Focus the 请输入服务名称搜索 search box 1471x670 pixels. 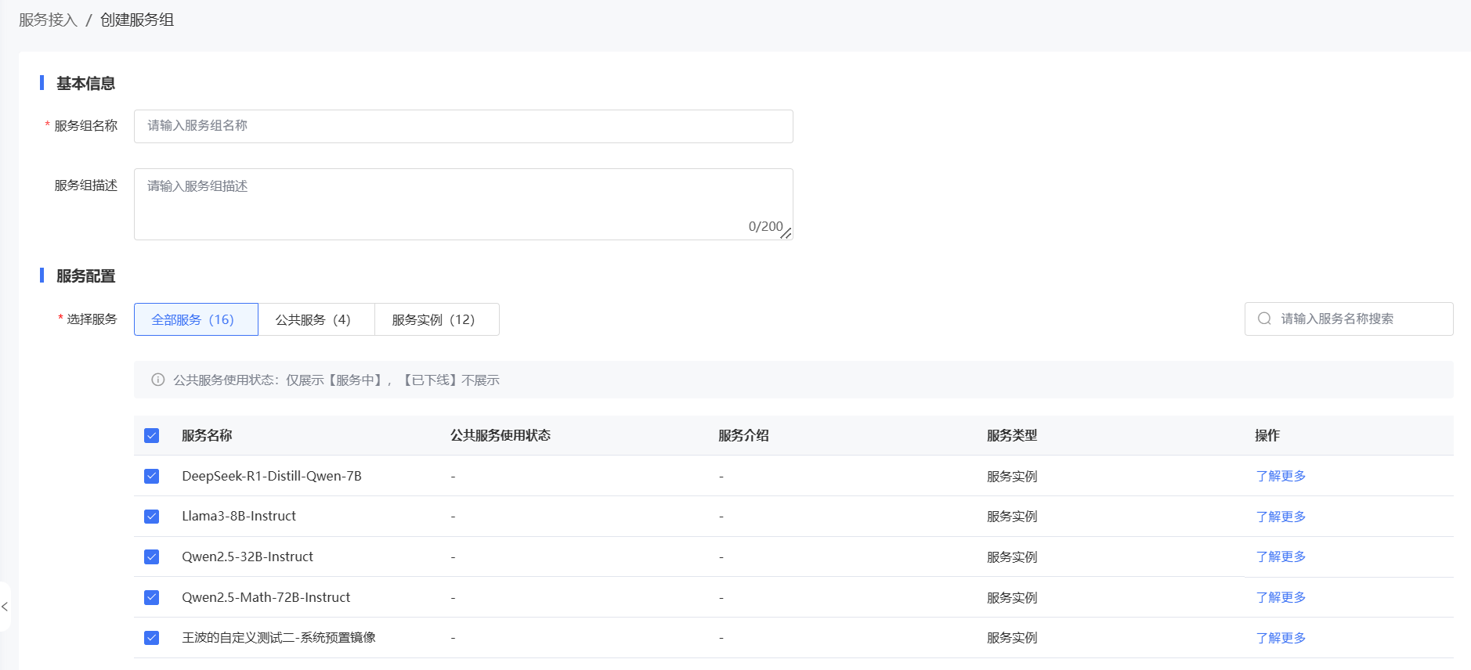click(1349, 319)
